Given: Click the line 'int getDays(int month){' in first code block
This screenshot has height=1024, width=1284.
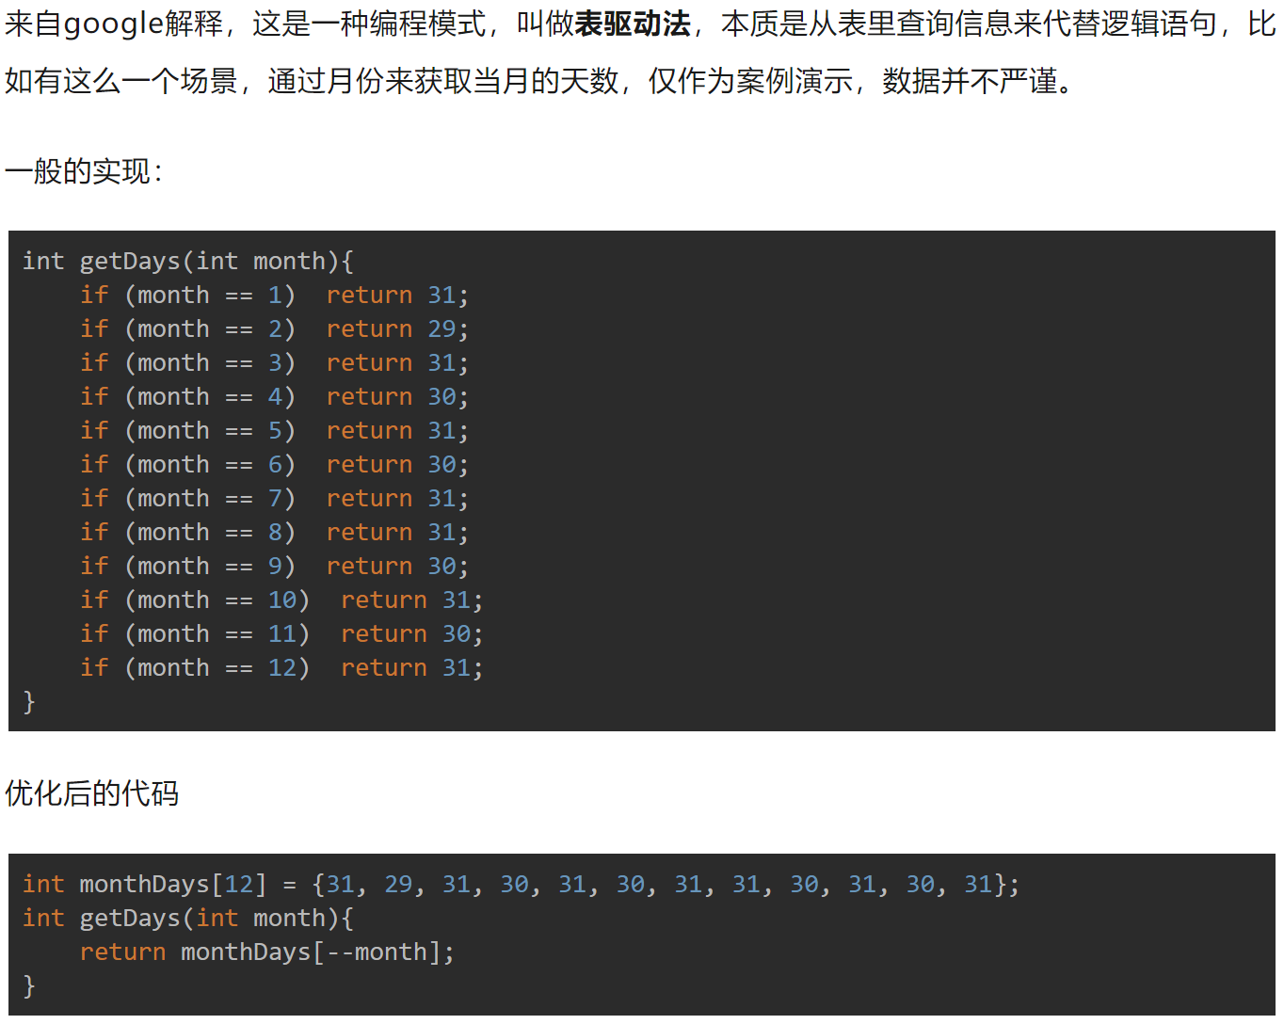Looking at the screenshot, I should click(x=187, y=261).
